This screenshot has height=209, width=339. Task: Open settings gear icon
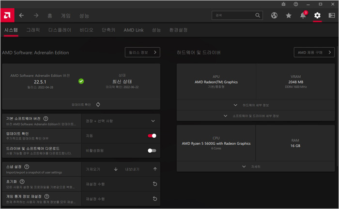pos(317,15)
